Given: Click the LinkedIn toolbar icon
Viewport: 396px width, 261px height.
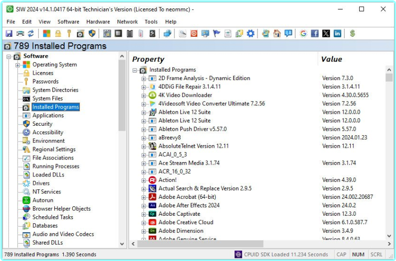Looking at the screenshot, I should pyautogui.click(x=338, y=33).
